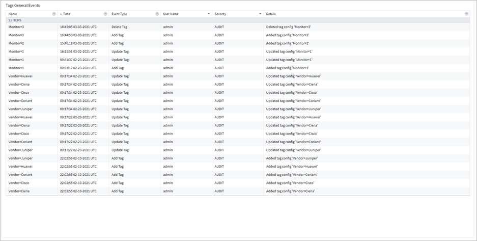Viewport: 477px width, 241px height.
Task: Click Vendor=Ciena name in 22:02:55 row
Action: pos(19,191)
